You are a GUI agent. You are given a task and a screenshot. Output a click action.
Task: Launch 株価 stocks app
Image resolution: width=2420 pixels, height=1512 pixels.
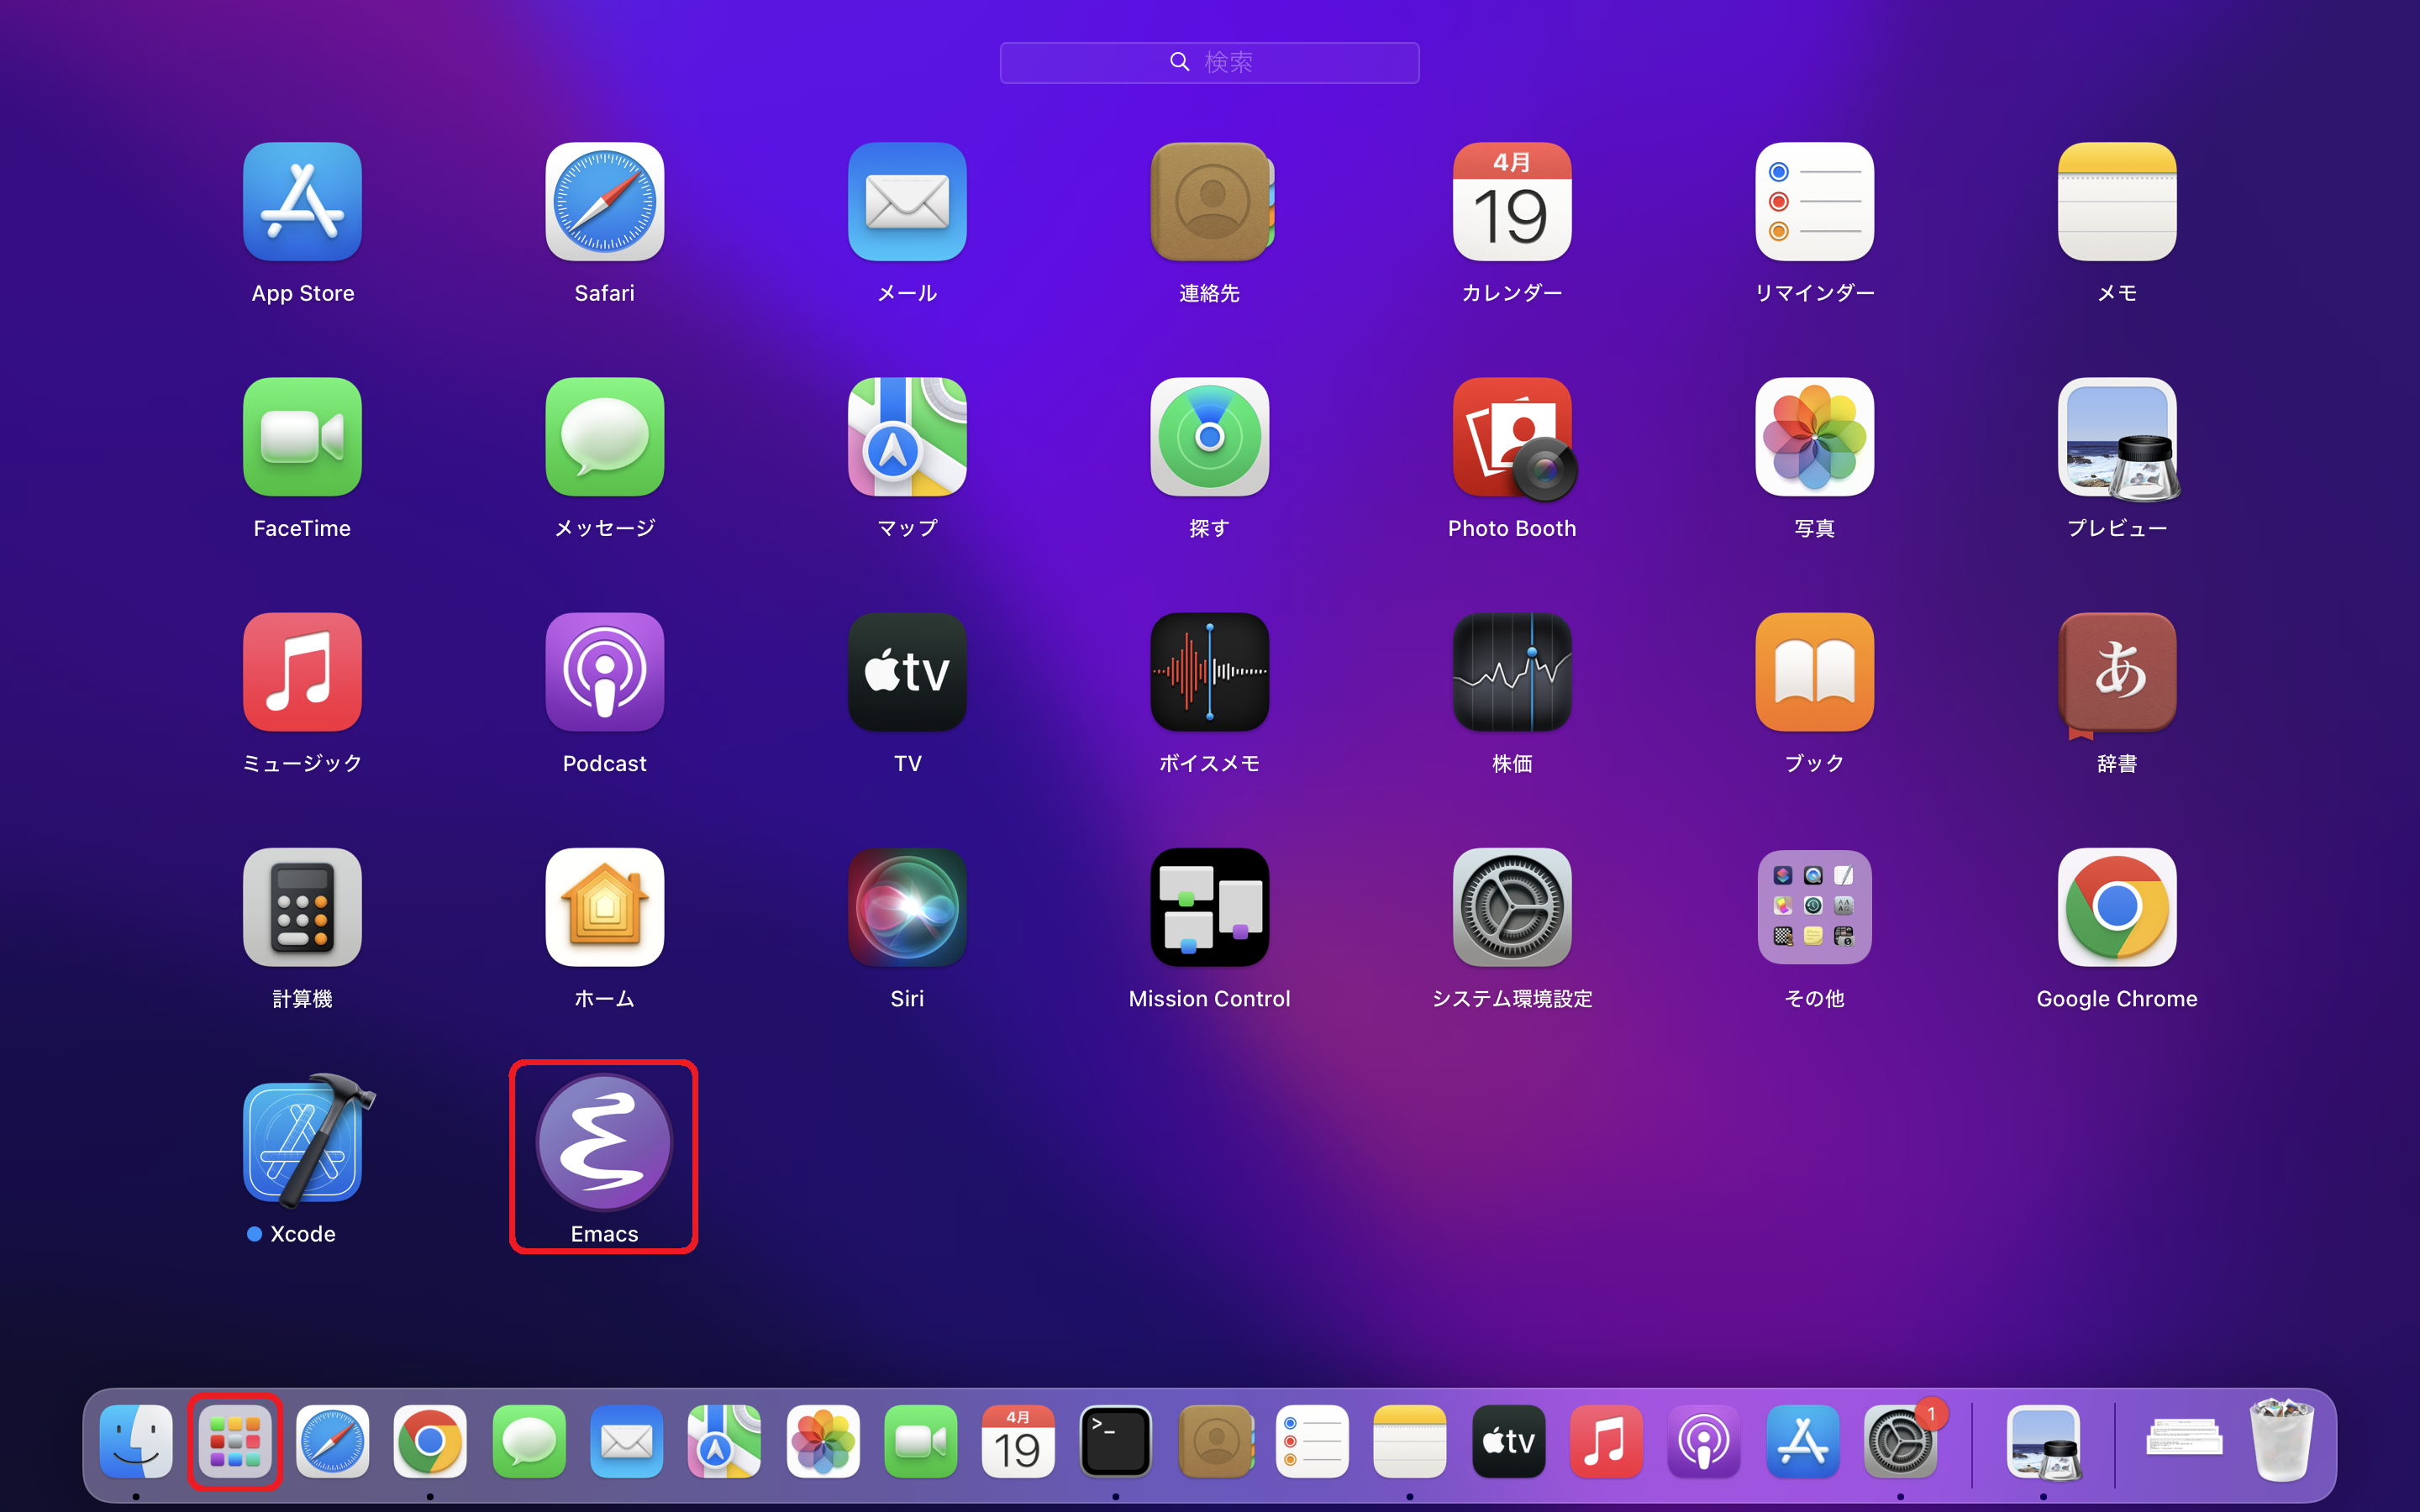coord(1511,672)
